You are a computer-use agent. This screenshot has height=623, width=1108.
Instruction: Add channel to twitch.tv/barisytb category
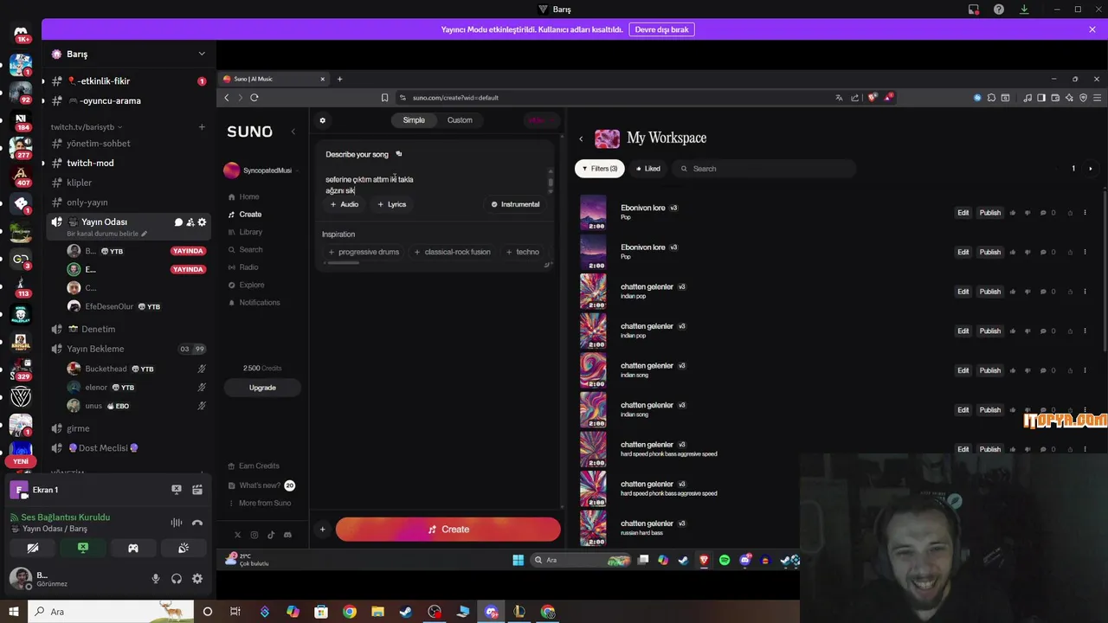(x=202, y=127)
